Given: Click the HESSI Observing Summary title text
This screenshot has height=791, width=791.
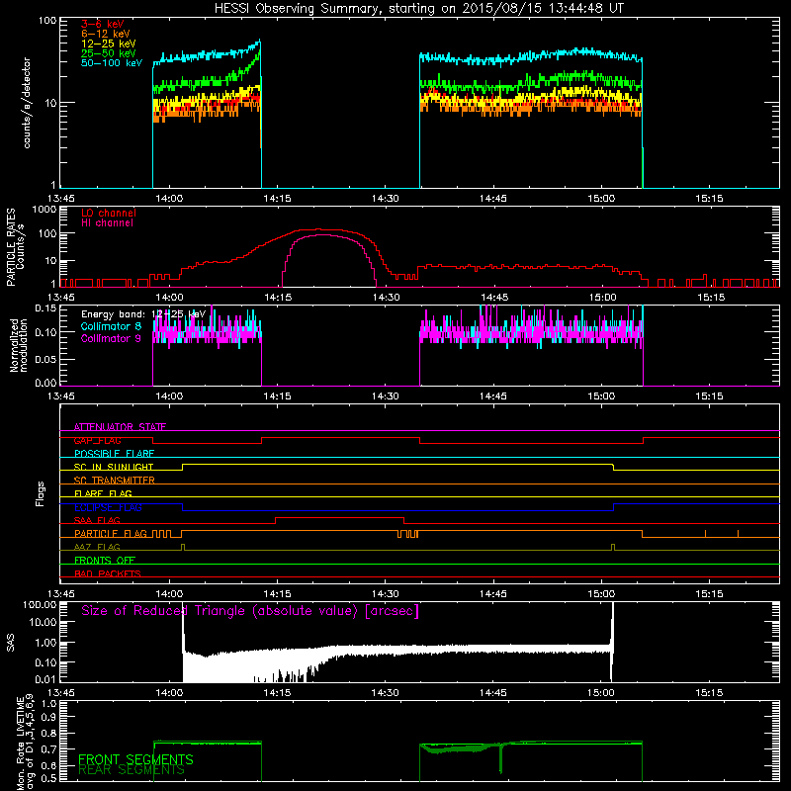Looking at the screenshot, I should coord(418,8).
